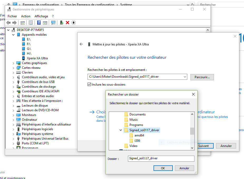
Task: Click the Update driver toolbar icon
Action: point(62,23)
